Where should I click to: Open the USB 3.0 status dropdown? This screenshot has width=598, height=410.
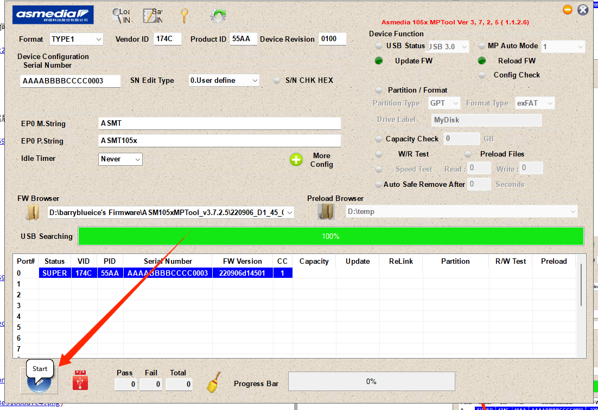(x=449, y=47)
